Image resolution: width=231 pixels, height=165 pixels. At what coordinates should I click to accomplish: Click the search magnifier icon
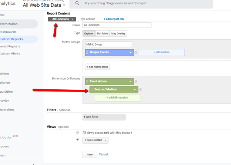[77, 3]
